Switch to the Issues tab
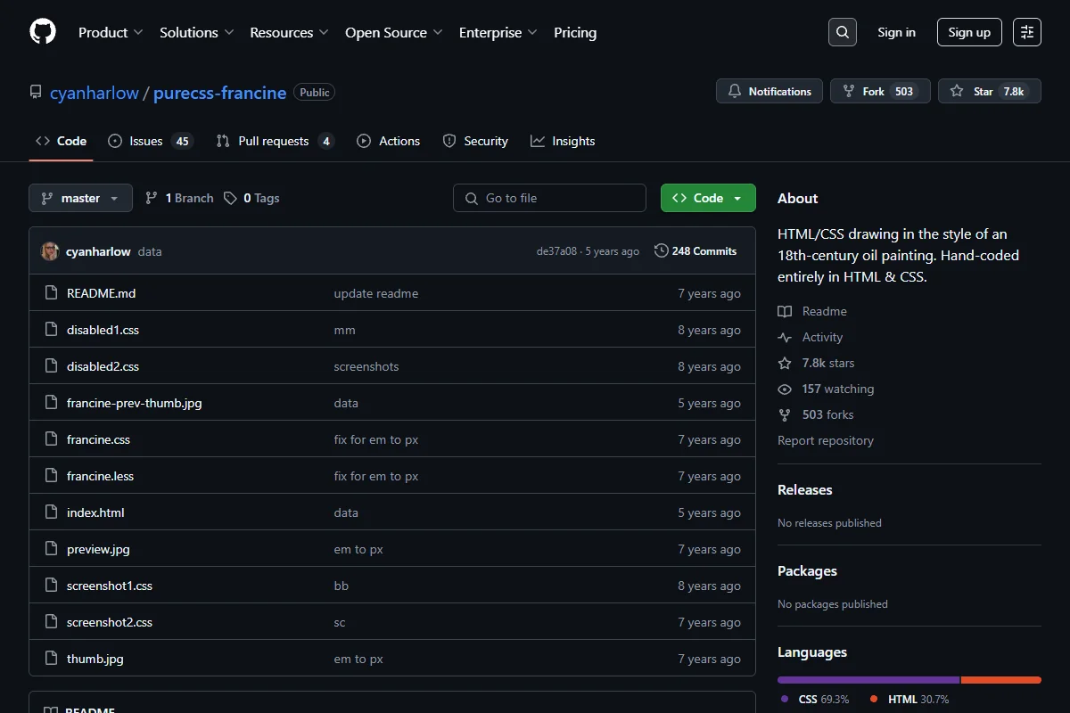The image size is (1070, 713). point(150,141)
